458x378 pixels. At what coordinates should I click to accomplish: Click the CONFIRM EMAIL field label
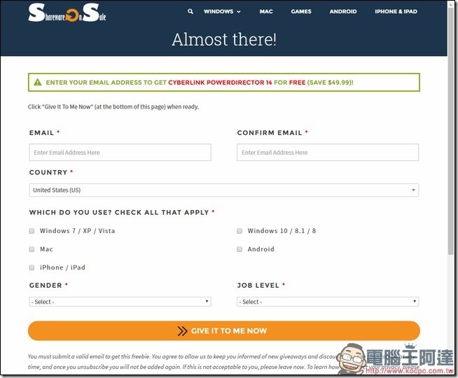click(x=270, y=133)
